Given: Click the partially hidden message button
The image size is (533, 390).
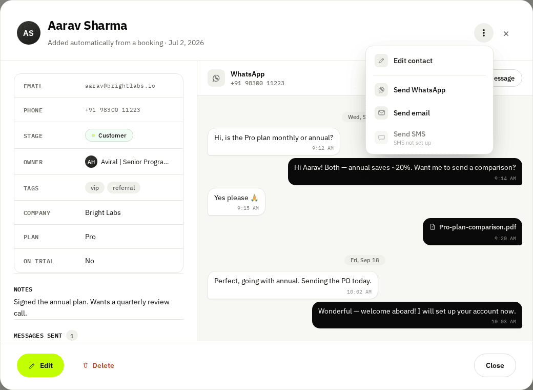Looking at the screenshot, I should tap(507, 78).
